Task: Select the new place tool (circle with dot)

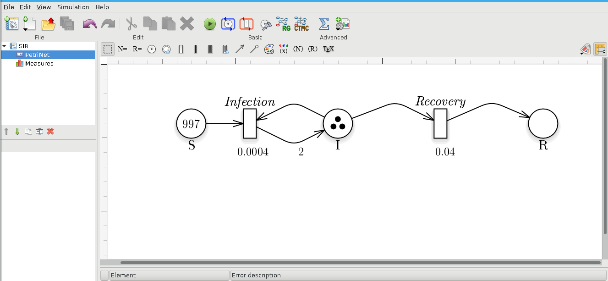Action: tap(152, 49)
